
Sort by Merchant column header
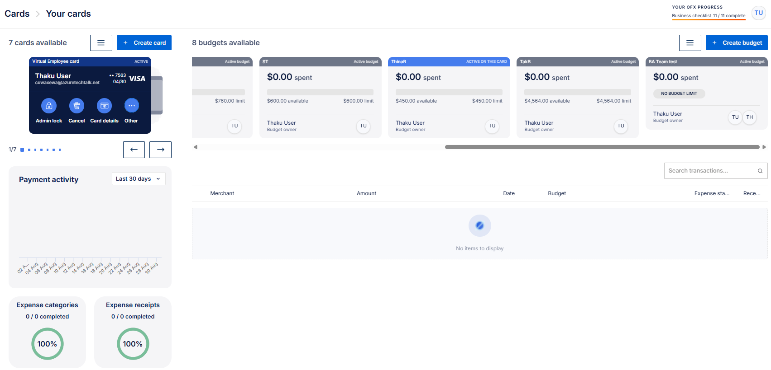[222, 193]
